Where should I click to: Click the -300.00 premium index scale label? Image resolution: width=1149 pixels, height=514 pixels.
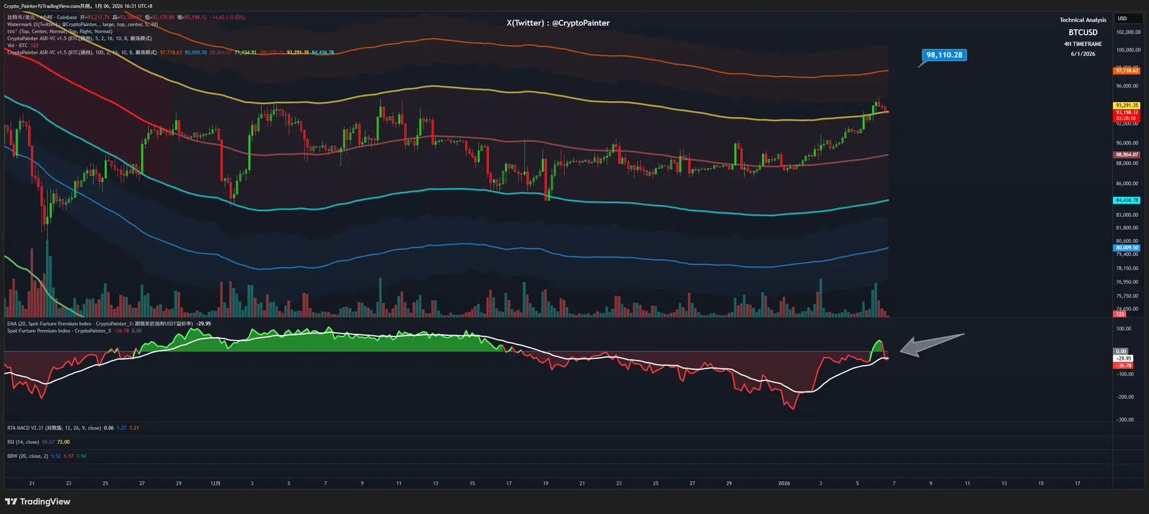click(x=1125, y=420)
